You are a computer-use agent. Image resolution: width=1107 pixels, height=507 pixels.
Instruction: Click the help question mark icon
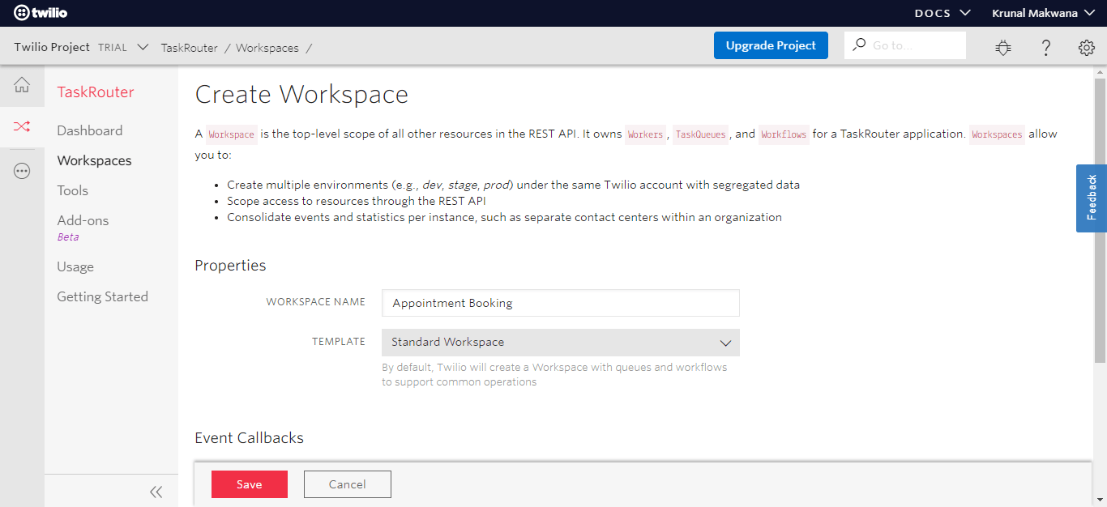[x=1045, y=48]
